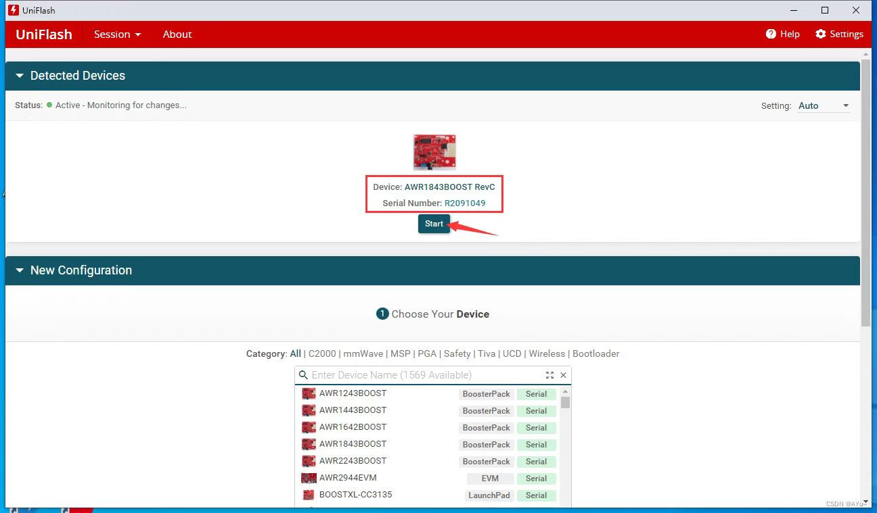Viewport: 877px width, 513px height.
Task: Filter category by C2000
Action: (322, 353)
